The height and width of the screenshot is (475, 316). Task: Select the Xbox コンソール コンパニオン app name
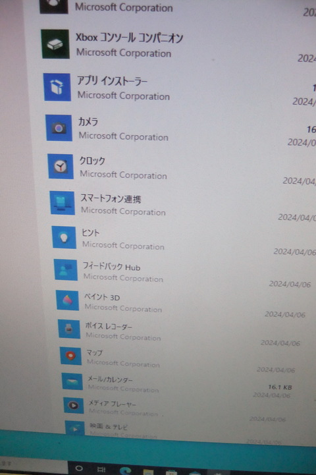(129, 38)
